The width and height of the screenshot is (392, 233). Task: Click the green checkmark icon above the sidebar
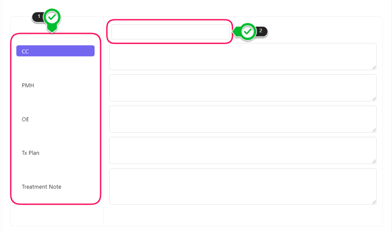click(52, 17)
